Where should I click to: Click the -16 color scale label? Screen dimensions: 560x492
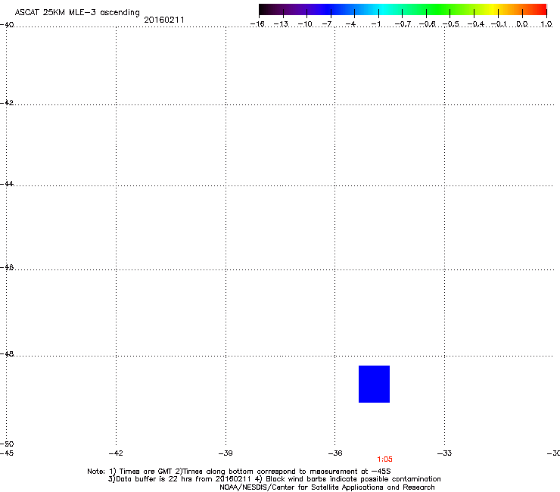[x=257, y=24]
